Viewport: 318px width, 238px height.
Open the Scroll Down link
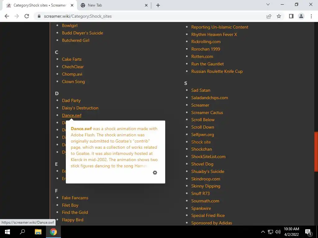click(202, 127)
